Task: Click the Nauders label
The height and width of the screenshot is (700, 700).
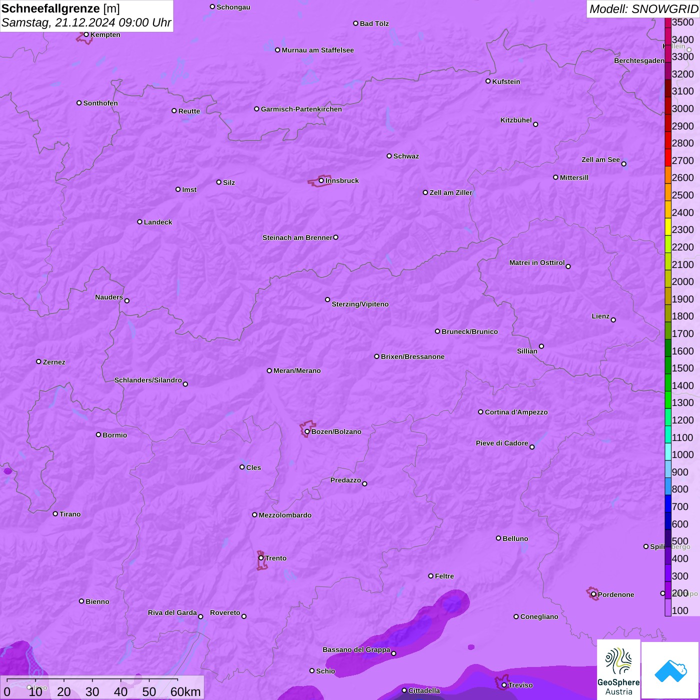Action: point(109,297)
